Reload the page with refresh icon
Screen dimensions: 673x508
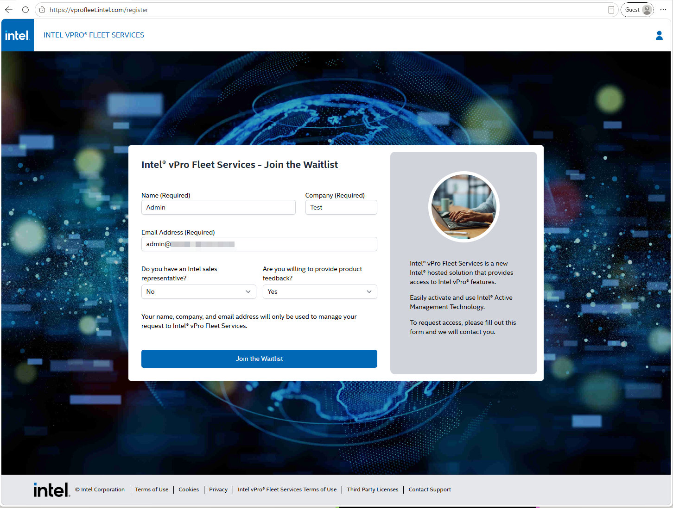pyautogui.click(x=25, y=10)
